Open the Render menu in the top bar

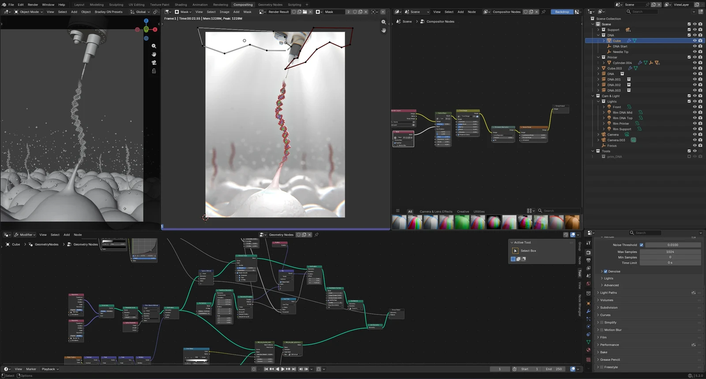tap(33, 5)
